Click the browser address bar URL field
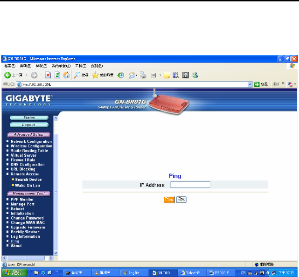Viewport: 299px width, 277px height. 134,84
